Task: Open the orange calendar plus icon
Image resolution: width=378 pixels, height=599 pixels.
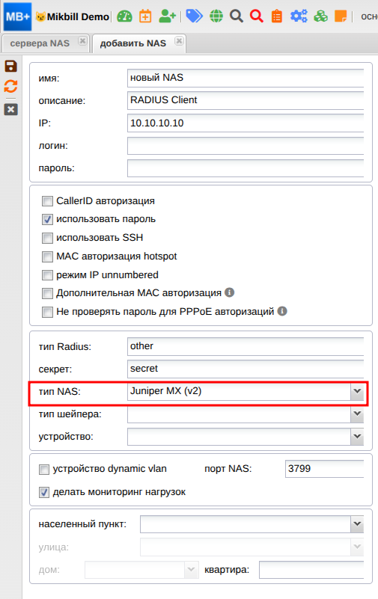Action: click(x=145, y=16)
